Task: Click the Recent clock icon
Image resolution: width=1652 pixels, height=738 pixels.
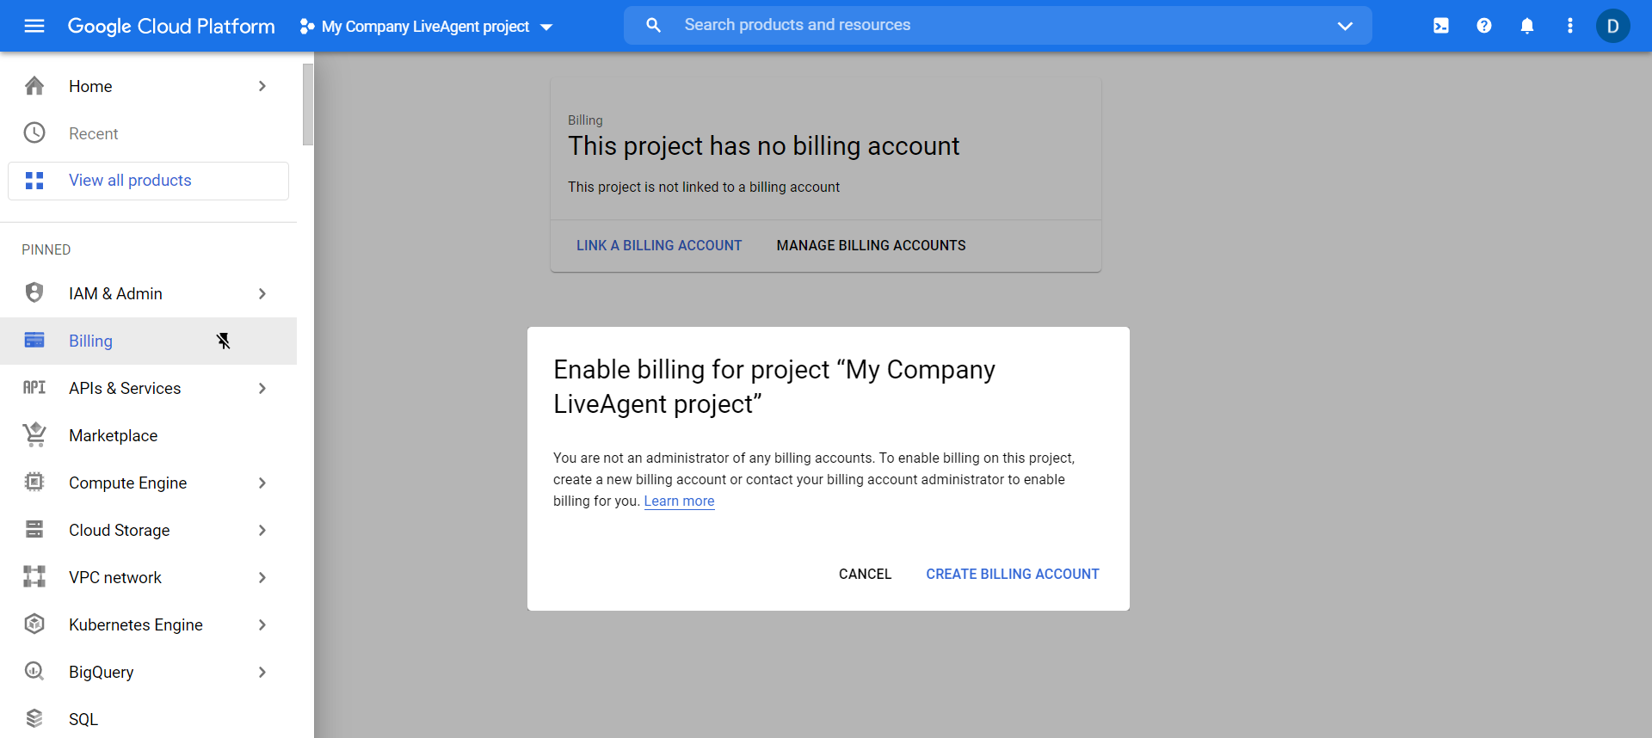Action: click(x=34, y=133)
